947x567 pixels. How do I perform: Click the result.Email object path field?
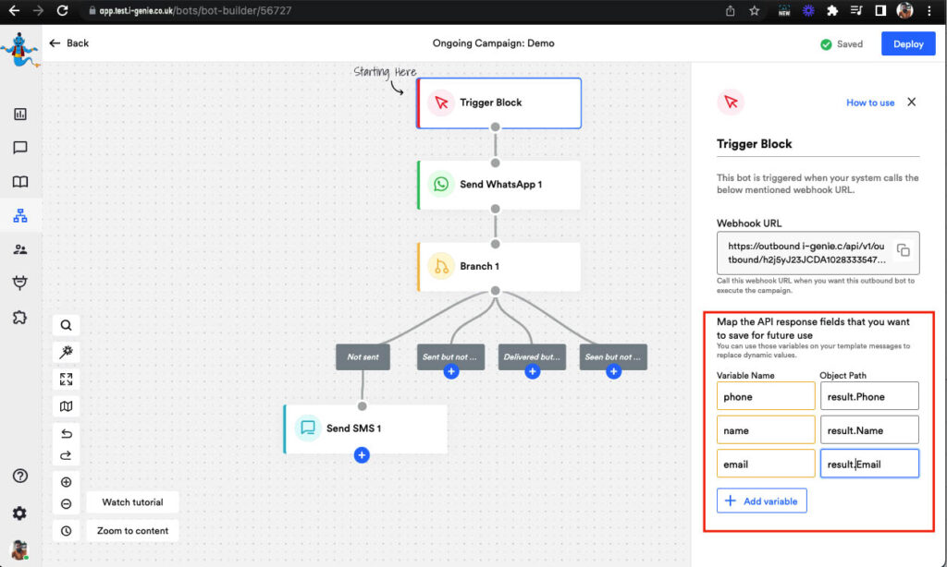click(869, 464)
